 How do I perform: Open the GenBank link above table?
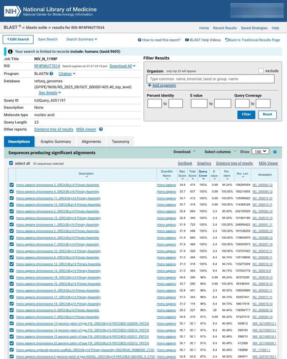pos(185,163)
